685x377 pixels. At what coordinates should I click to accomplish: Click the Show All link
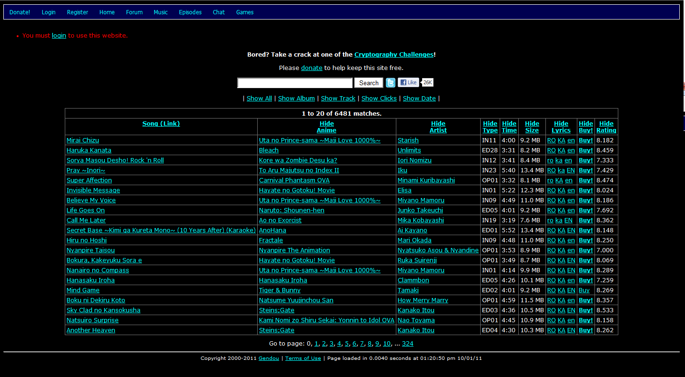click(259, 99)
